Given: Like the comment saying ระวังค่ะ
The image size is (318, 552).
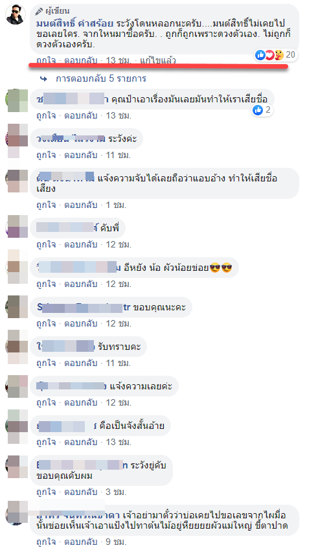Looking at the screenshot, I should click(46, 155).
